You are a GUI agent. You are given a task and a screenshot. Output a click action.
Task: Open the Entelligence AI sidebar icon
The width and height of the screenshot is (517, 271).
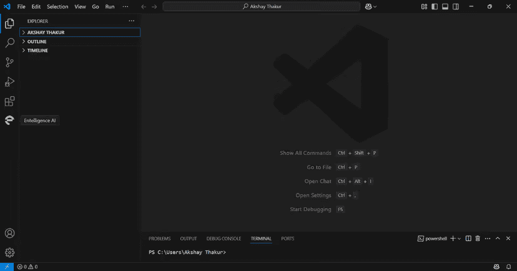(9, 121)
